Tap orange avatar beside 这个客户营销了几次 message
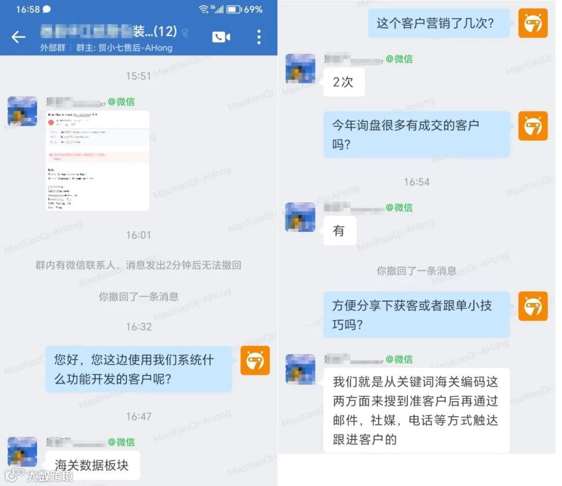This screenshot has width=562, height=486. click(533, 23)
